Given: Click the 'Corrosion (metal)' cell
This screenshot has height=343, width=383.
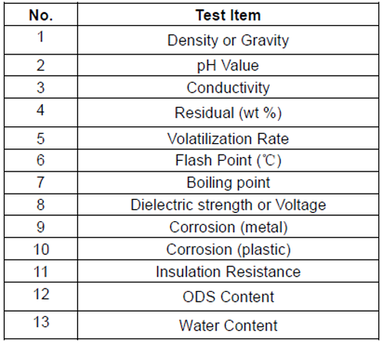Looking at the screenshot, I should [x=228, y=227].
